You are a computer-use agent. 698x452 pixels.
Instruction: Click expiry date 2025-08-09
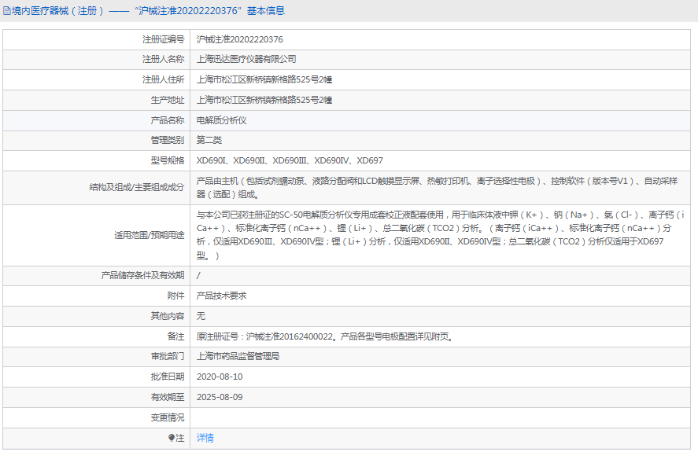point(220,397)
